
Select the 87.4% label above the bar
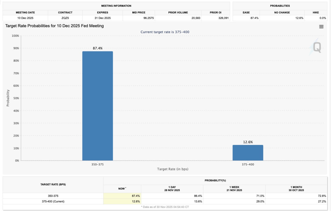(x=97, y=48)
